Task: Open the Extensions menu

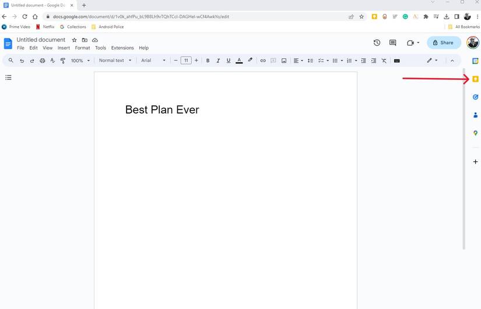Action: click(x=122, y=48)
